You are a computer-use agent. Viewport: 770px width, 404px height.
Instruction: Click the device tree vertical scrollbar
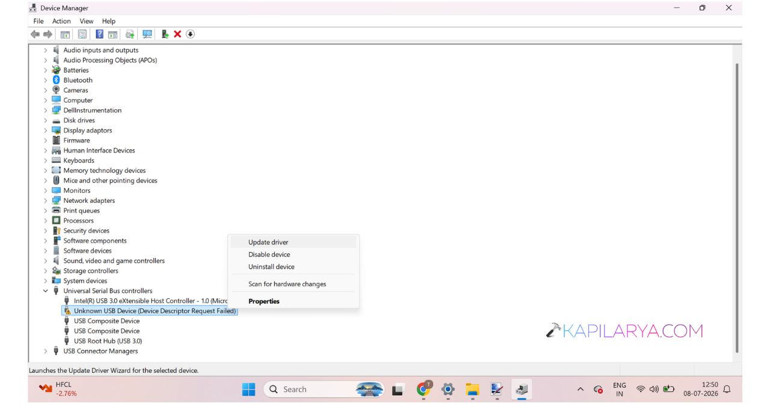(737, 207)
